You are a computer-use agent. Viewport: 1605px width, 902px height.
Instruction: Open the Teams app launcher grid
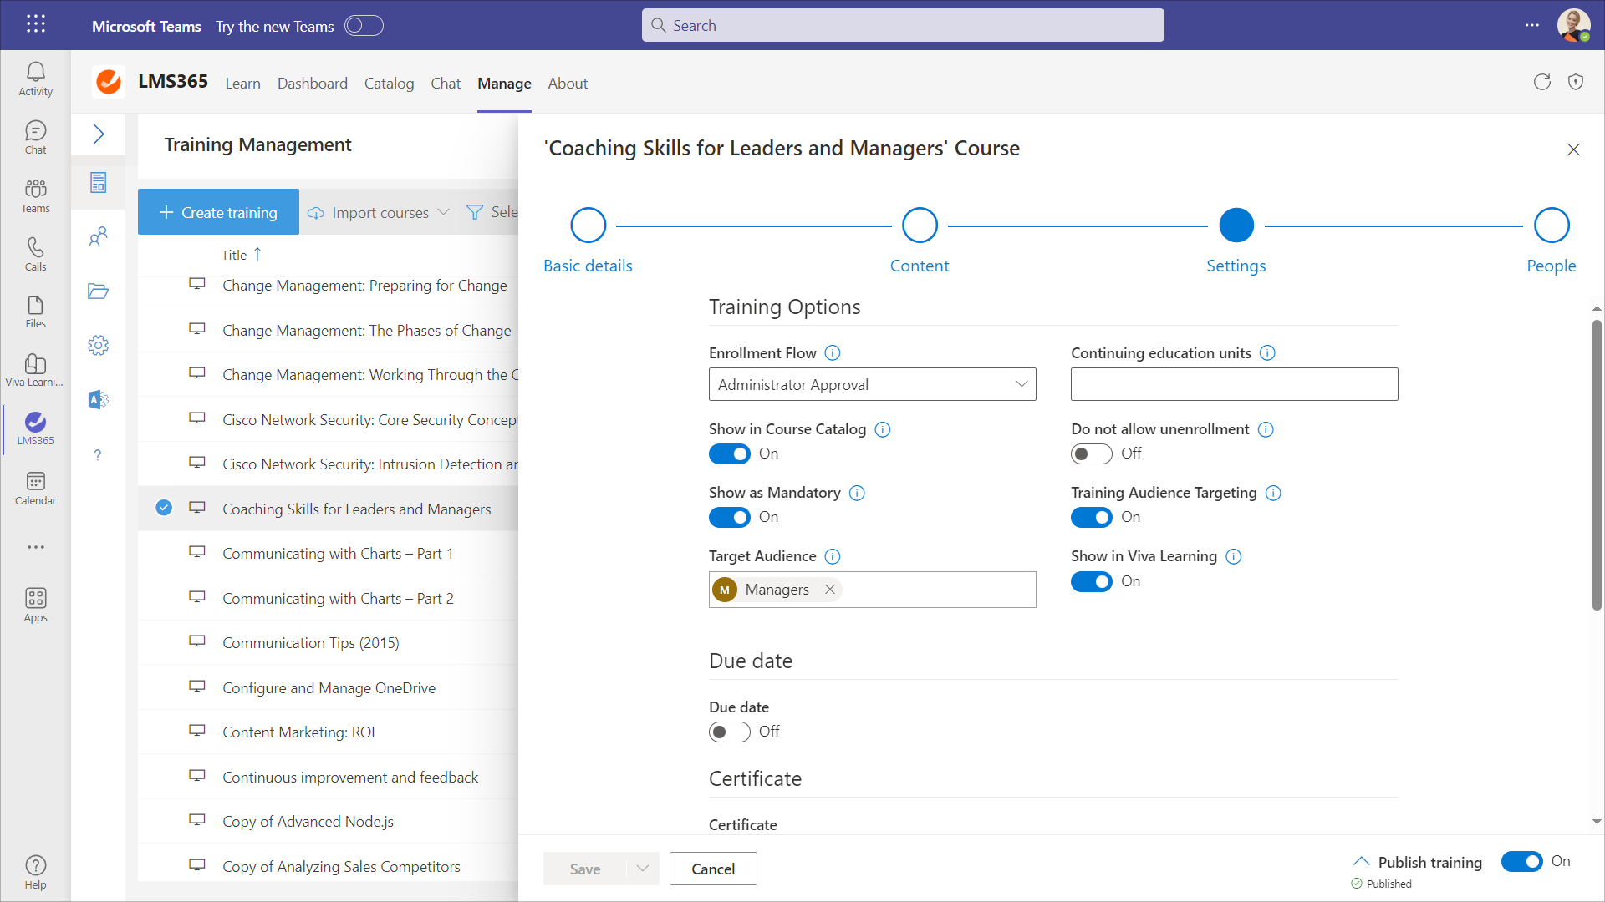tap(35, 24)
